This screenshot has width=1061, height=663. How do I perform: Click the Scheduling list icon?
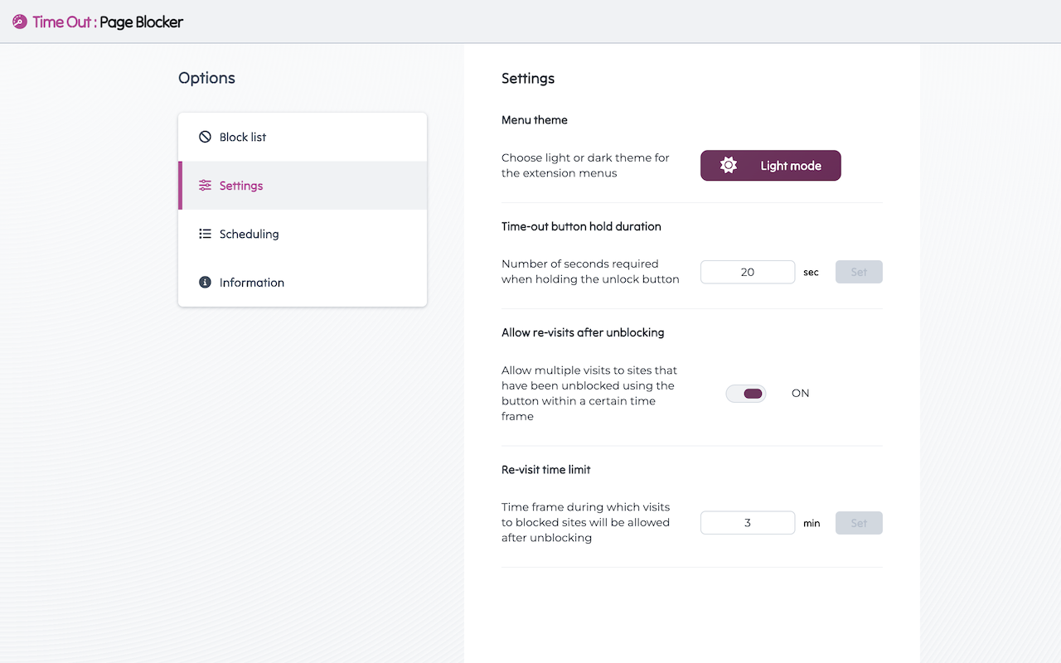[x=205, y=234]
